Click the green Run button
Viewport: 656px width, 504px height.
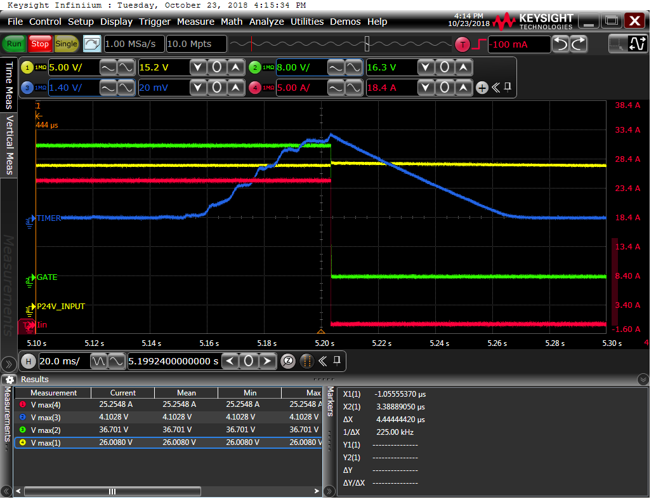[14, 44]
